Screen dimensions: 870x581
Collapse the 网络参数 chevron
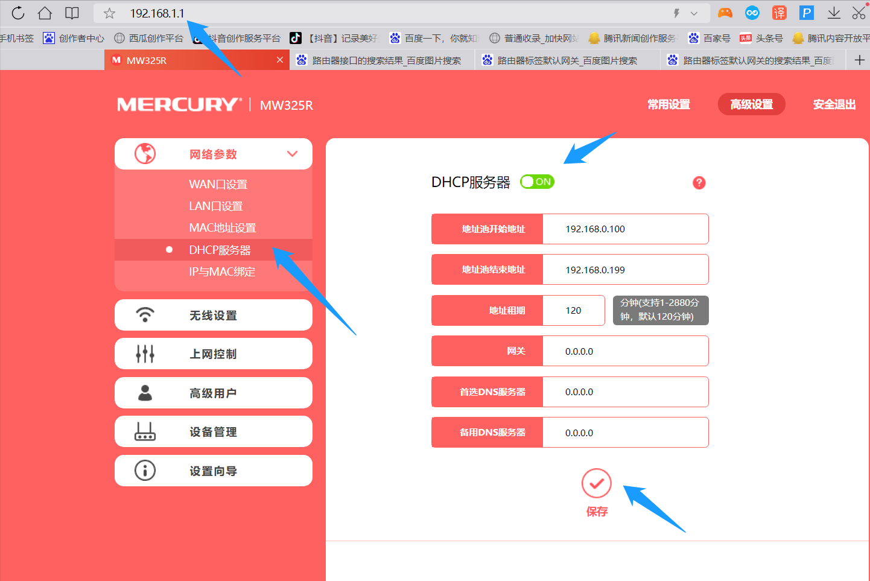[x=293, y=154]
